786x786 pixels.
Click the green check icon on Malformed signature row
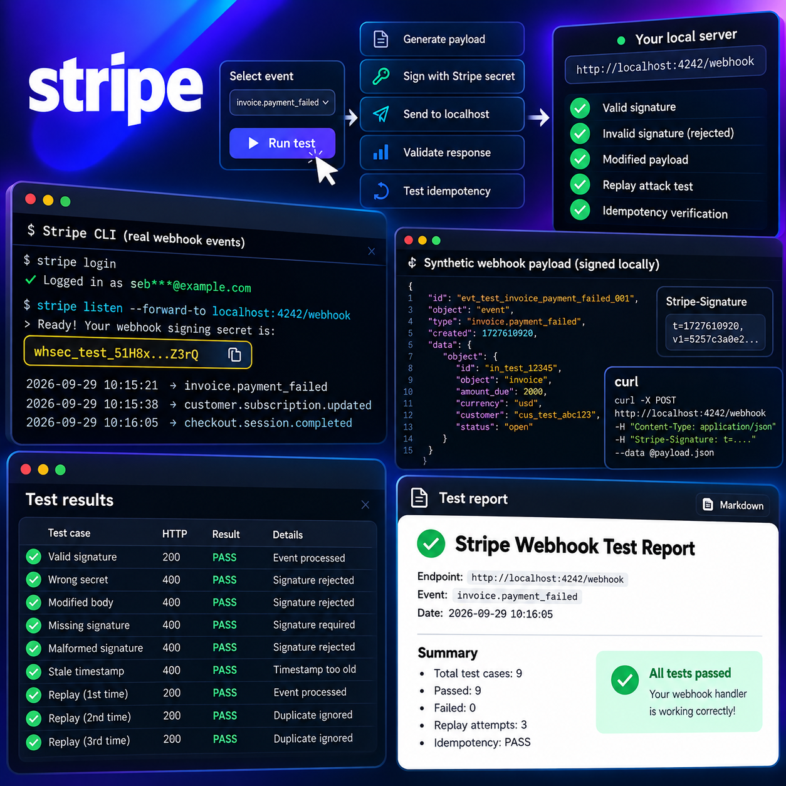(34, 648)
